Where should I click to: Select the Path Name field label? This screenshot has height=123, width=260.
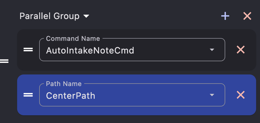click(64, 84)
